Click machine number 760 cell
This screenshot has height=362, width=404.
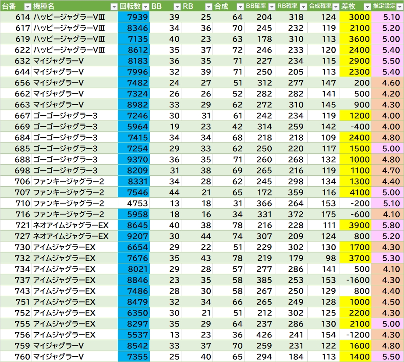[16, 357]
